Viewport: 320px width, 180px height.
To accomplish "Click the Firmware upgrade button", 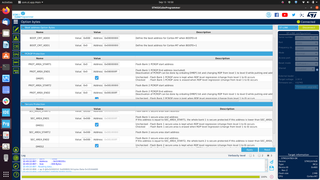I will click(306, 87).
